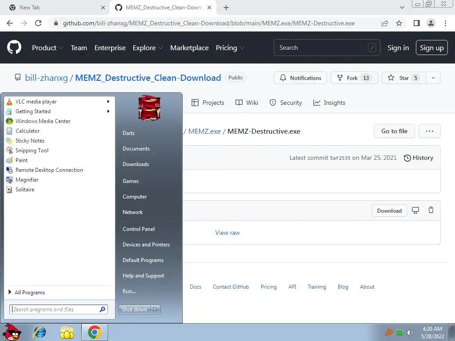Open file in GitHub Desktop icon
Screen dimensions: 455x341
[x=415, y=210]
